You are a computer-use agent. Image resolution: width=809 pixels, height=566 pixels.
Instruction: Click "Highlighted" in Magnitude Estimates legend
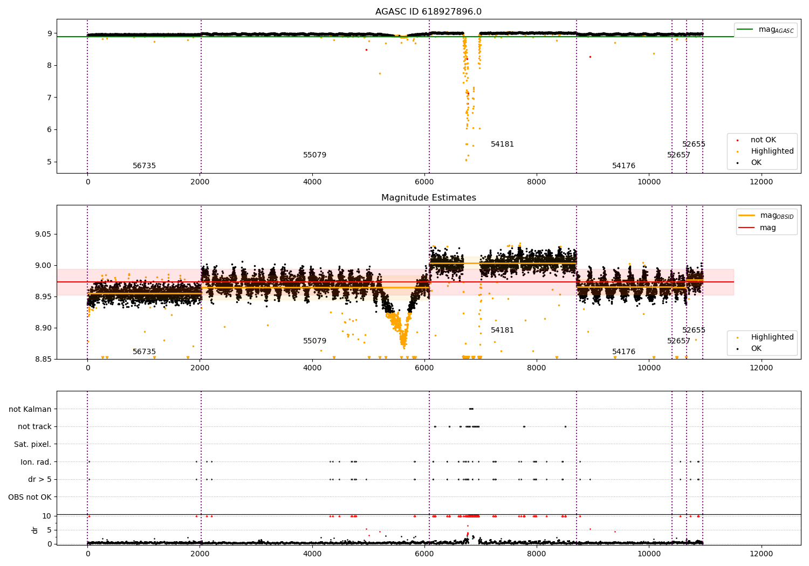point(772,337)
